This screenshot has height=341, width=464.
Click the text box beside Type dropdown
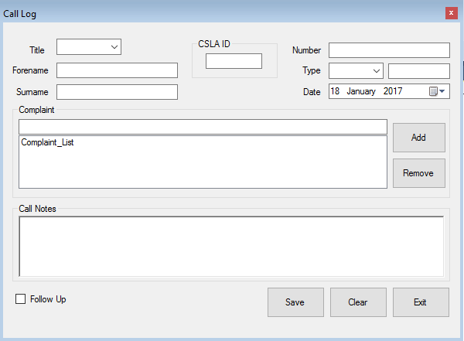(419, 71)
